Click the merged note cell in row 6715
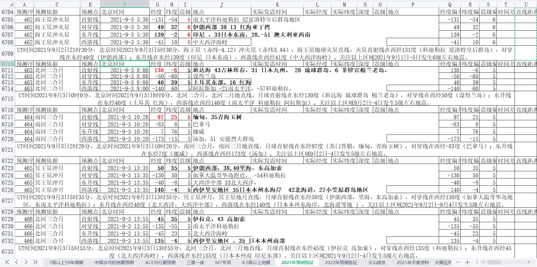Viewport: 537px width, 267px height. click(x=265, y=99)
